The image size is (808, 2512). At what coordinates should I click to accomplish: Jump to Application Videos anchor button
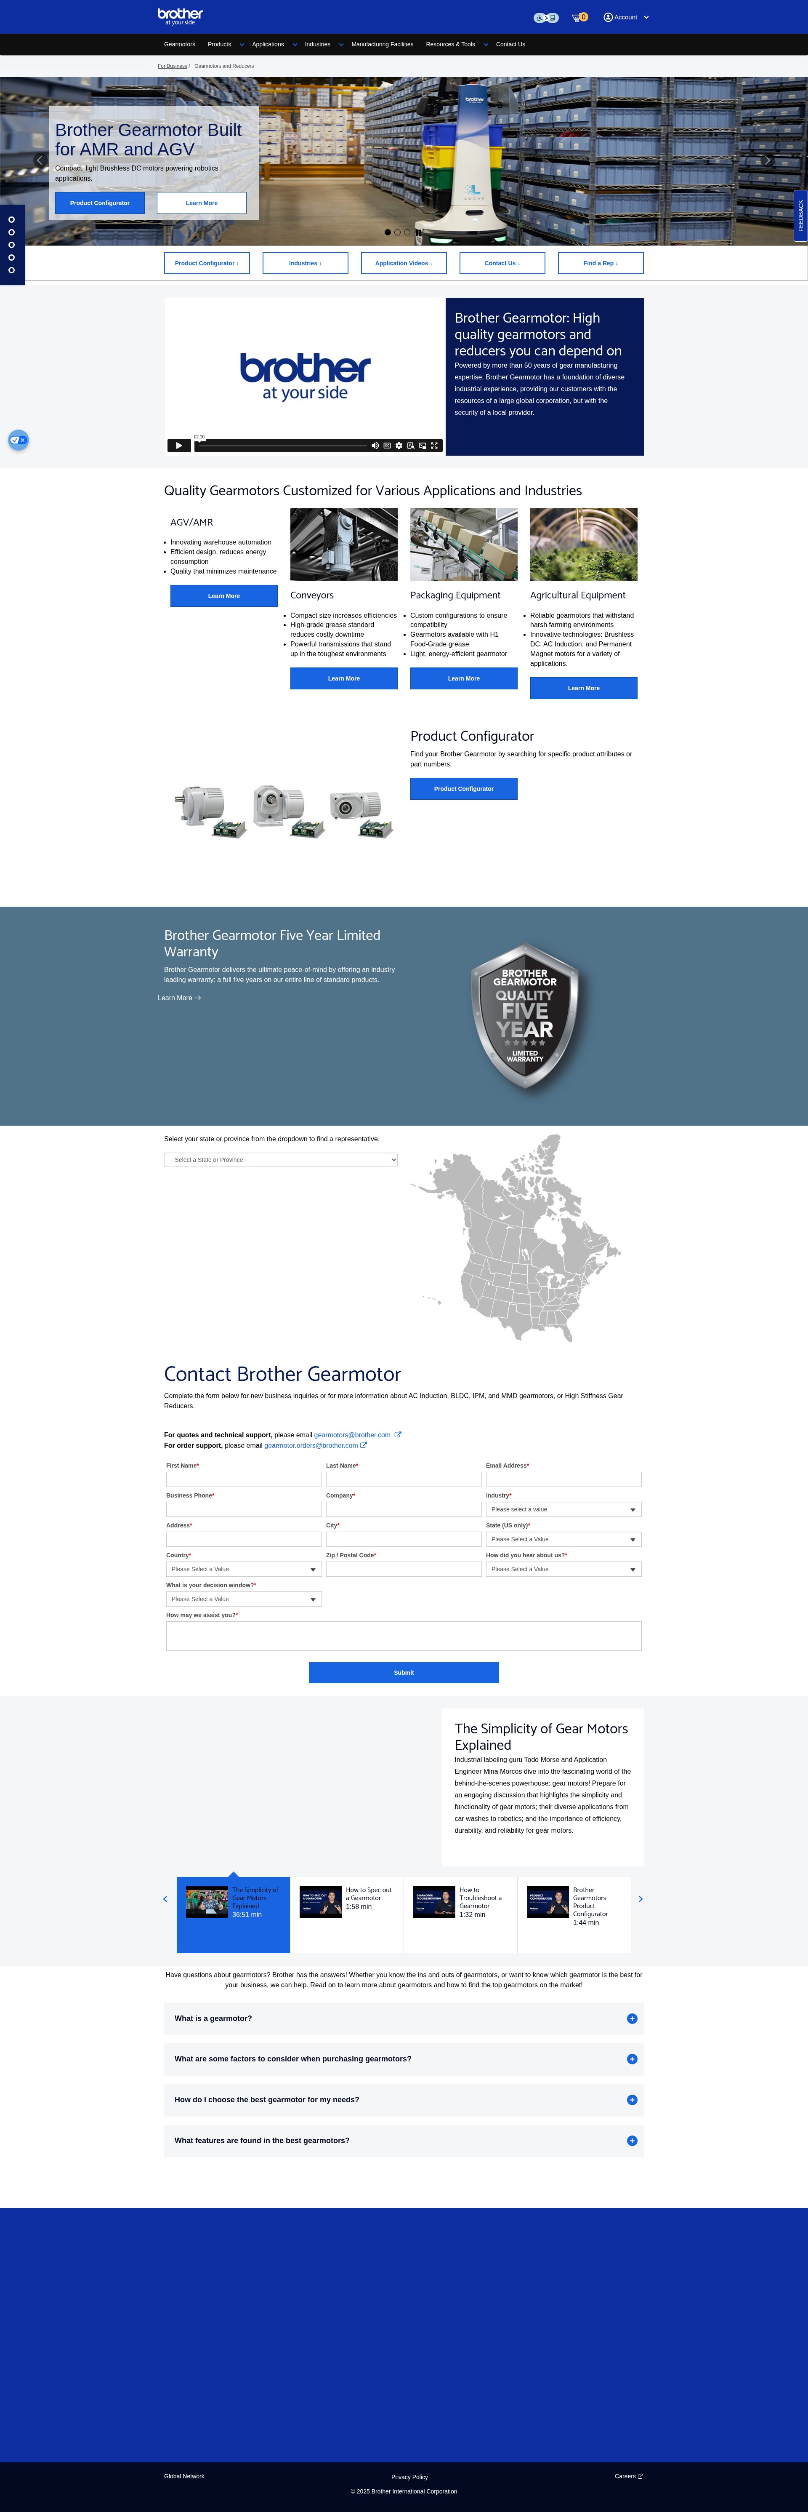tap(404, 263)
